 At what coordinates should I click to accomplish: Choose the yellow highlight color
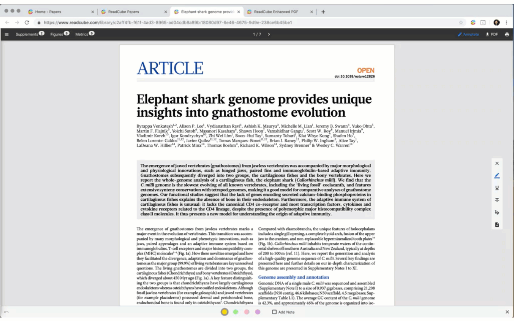(225, 312)
